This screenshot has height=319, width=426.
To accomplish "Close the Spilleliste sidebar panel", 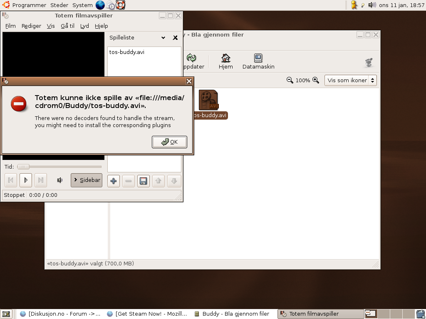I will point(175,38).
